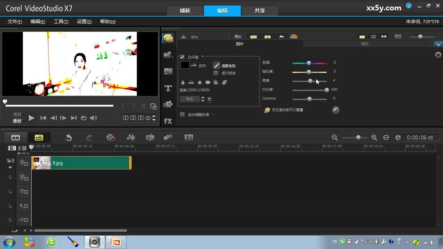
Task: Select the 9.jpg clip on timeline
Action: coord(82,163)
